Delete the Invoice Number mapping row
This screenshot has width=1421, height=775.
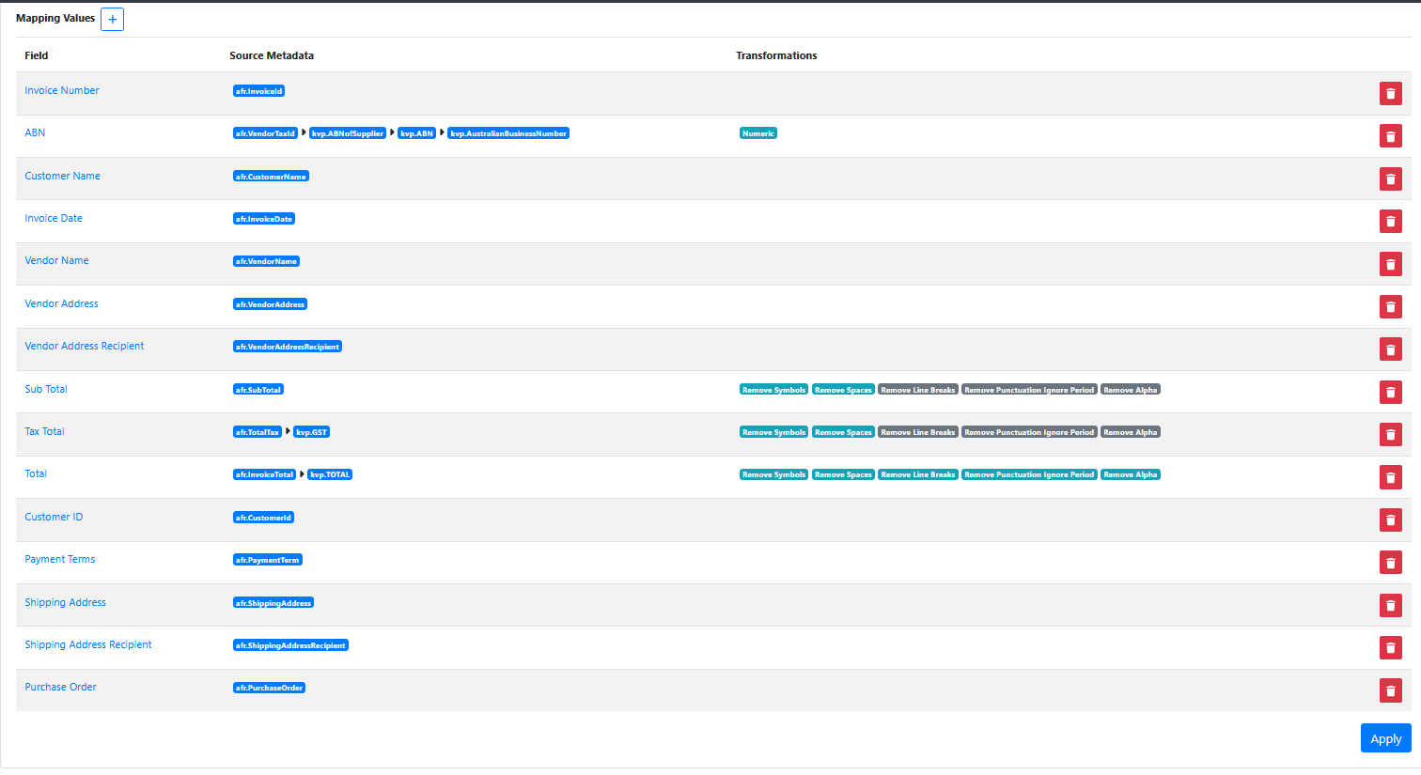(x=1390, y=94)
